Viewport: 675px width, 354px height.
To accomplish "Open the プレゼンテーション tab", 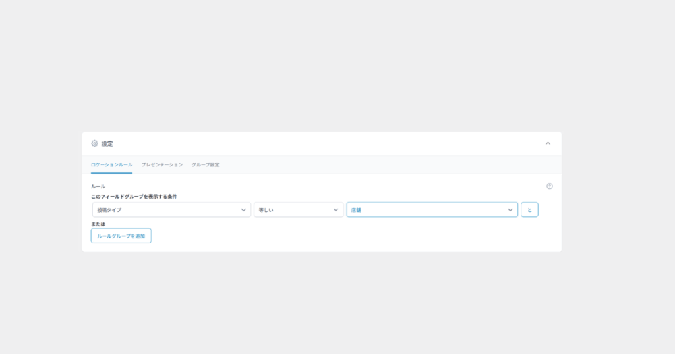I will click(x=162, y=164).
